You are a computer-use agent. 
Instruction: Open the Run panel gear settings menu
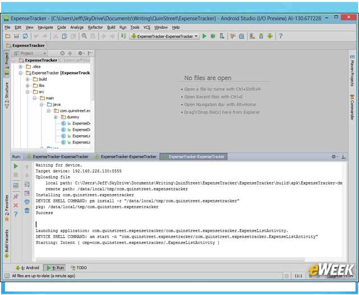(334, 157)
